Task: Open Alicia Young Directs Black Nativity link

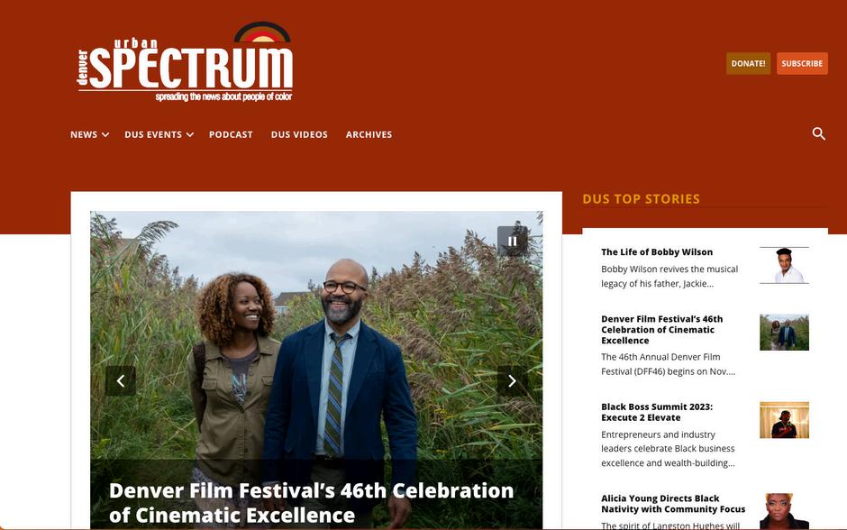Action: [x=673, y=504]
